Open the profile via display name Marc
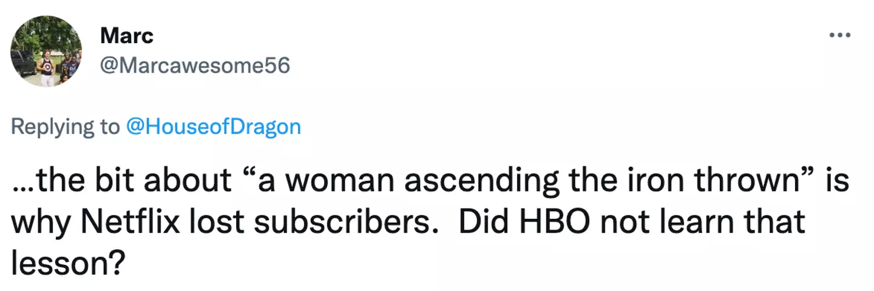874x291 pixels. click(126, 36)
